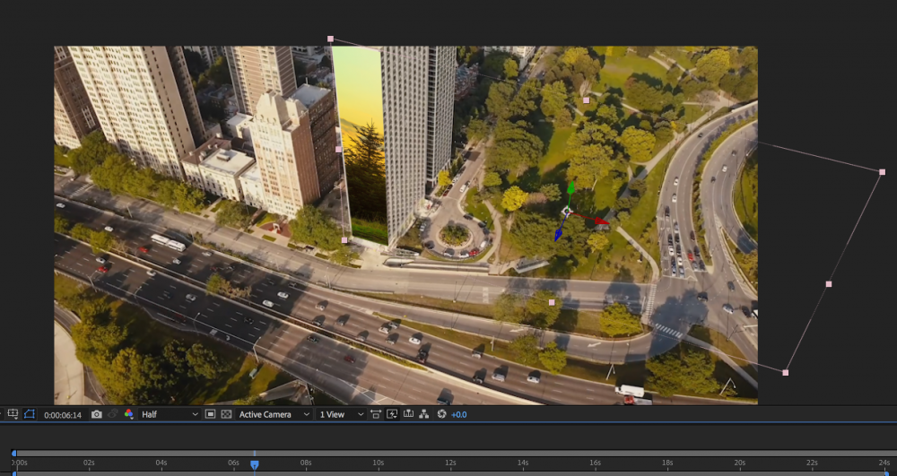Toggle the transparency grid checkerboard
The image size is (897, 476).
(x=226, y=414)
